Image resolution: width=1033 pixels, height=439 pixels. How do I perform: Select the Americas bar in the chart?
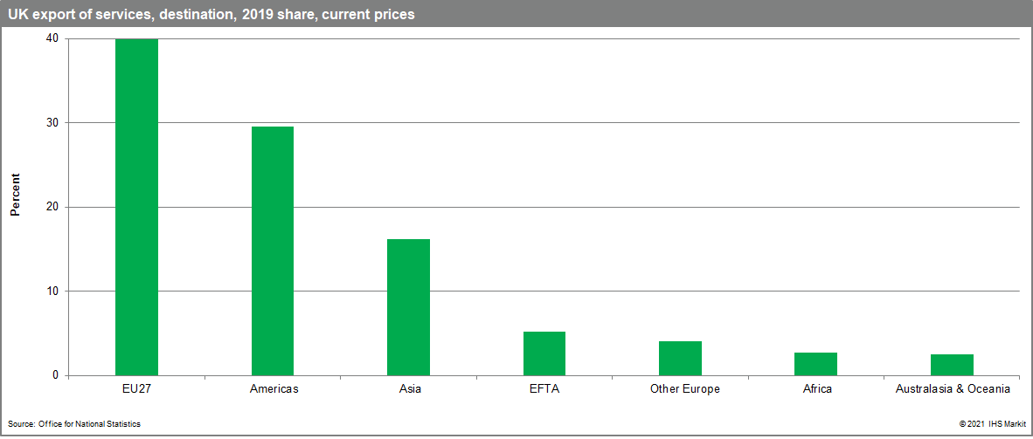273,250
